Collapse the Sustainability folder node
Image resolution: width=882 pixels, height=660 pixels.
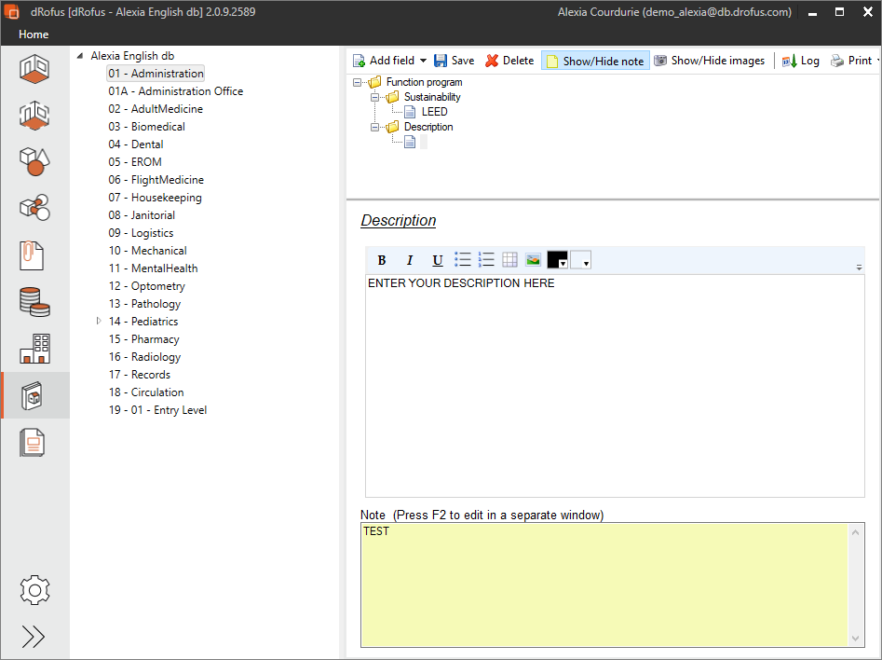coord(377,97)
